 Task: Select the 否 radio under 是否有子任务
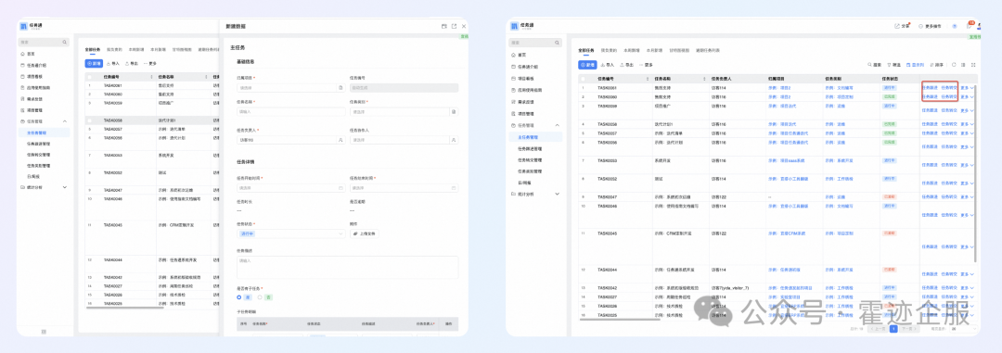tap(260, 296)
